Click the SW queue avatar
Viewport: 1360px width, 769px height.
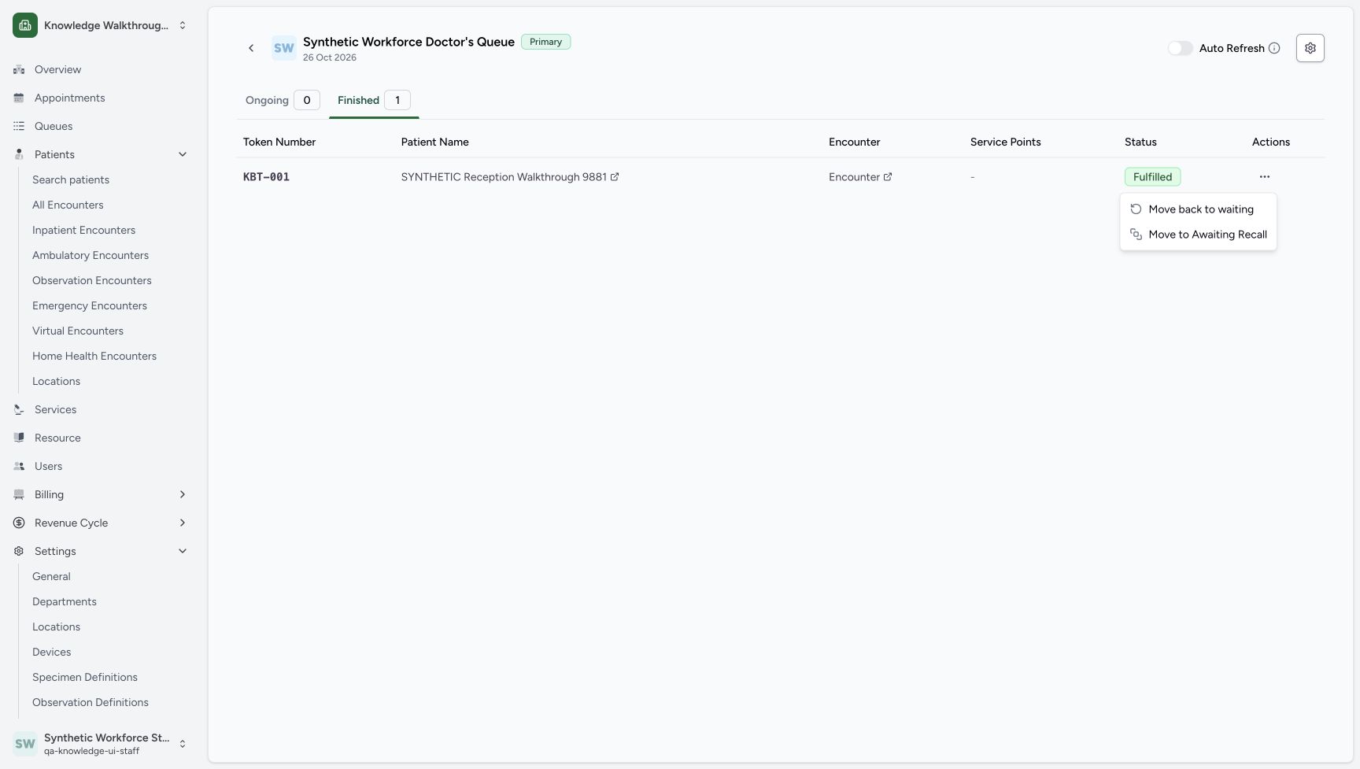[284, 48]
